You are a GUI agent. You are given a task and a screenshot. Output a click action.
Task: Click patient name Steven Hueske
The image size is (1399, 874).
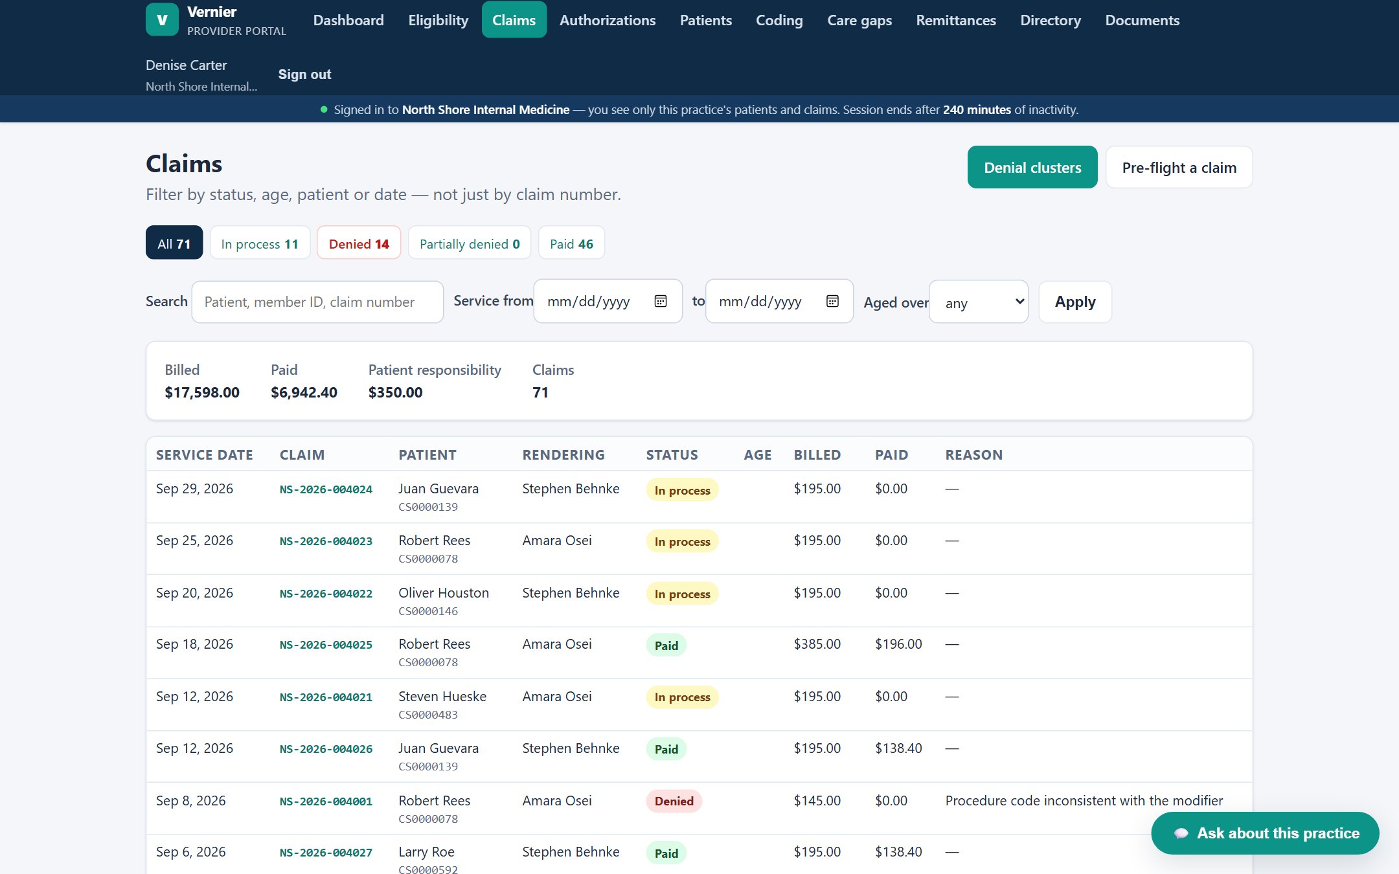point(442,697)
